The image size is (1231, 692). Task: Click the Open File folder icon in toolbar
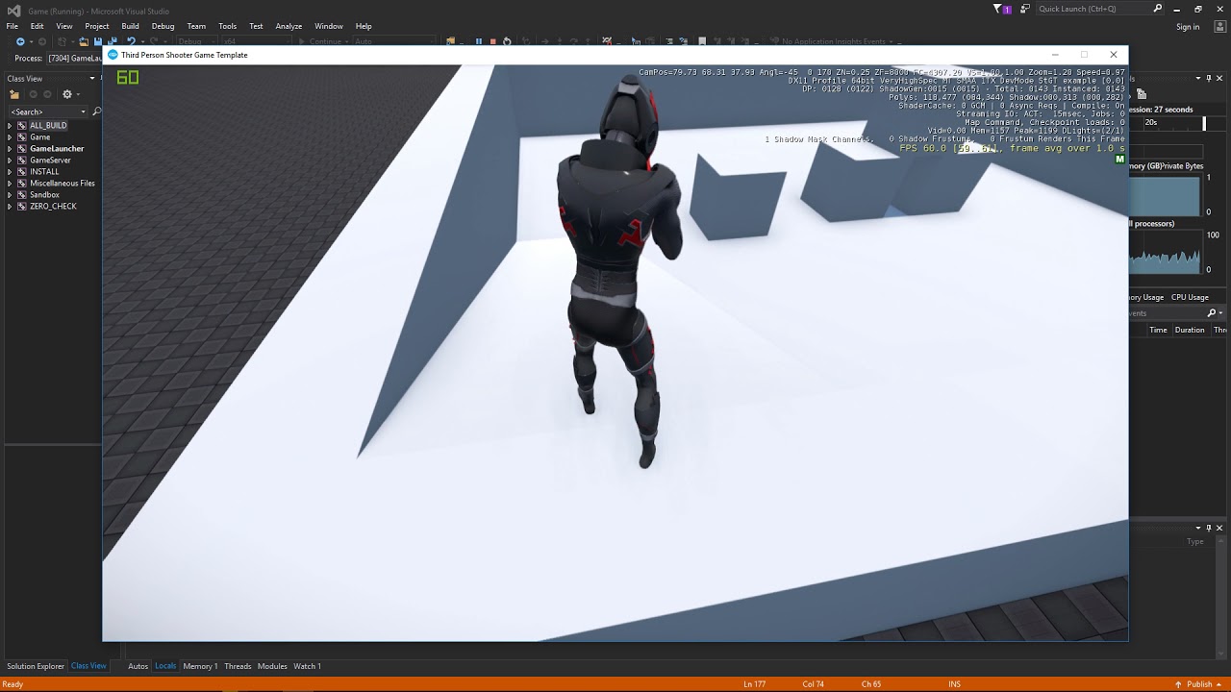pyautogui.click(x=84, y=42)
